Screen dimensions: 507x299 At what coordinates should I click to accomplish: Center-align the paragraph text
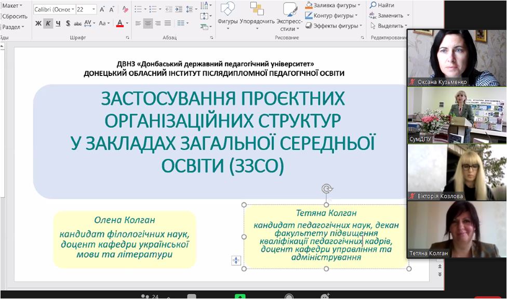148,23
